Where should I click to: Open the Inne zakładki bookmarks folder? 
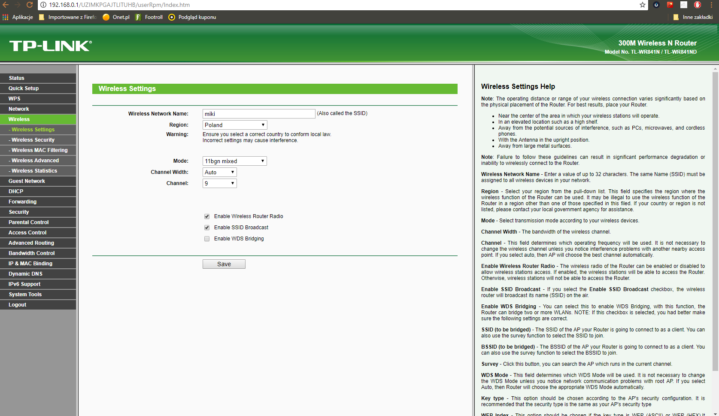coord(693,17)
